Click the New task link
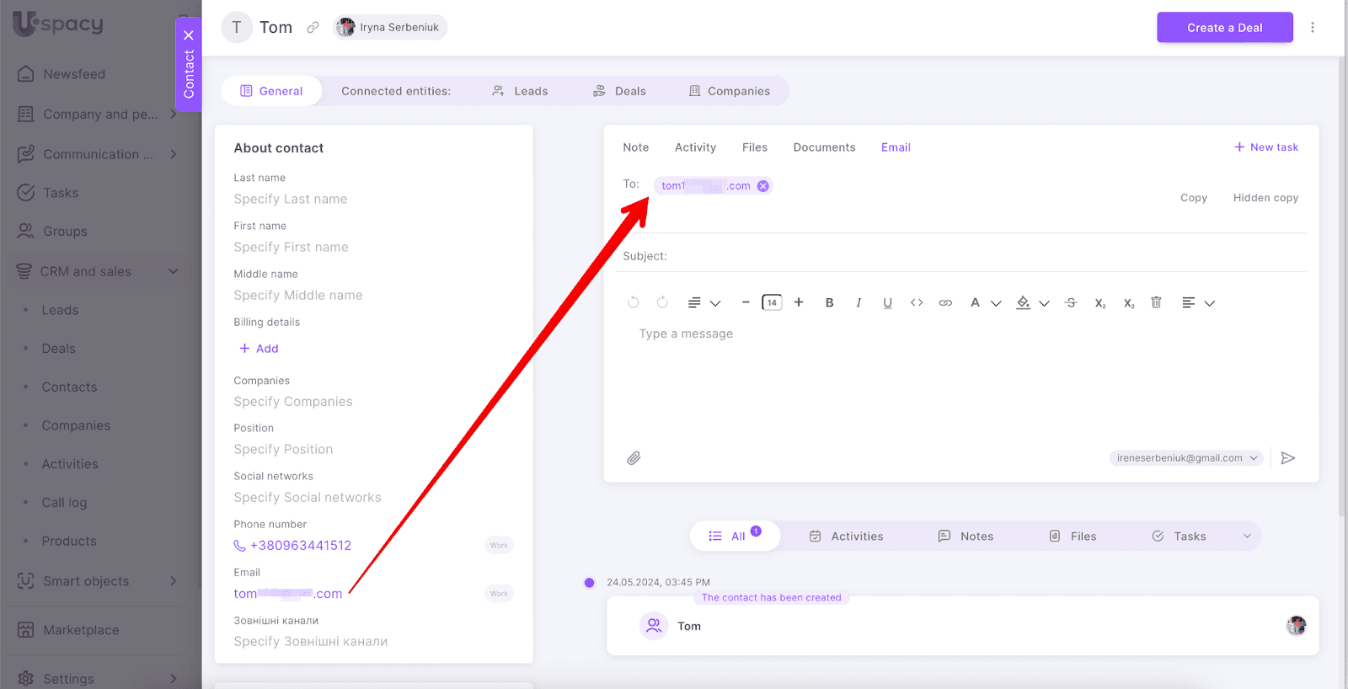Screen dimensions: 1348x689 click(1266, 147)
